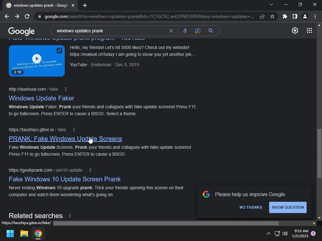Open Chrome three-dot menu
The image size is (322, 241).
click(x=315, y=16)
